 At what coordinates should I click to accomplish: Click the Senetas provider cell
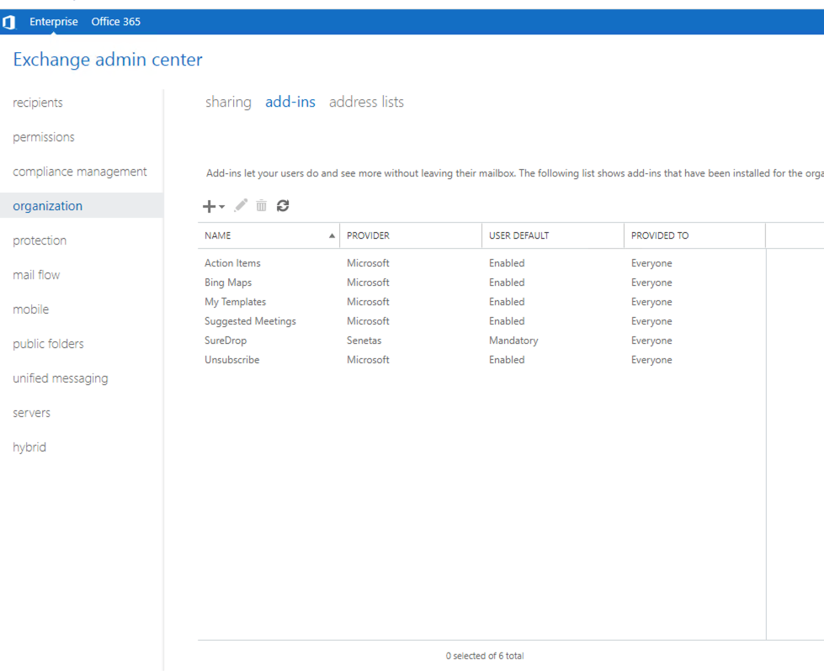pyautogui.click(x=364, y=341)
